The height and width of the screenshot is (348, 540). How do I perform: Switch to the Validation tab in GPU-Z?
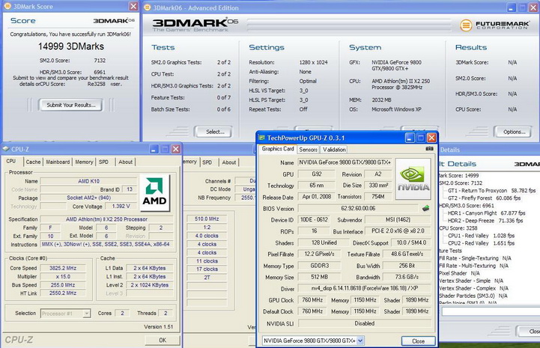[334, 150]
